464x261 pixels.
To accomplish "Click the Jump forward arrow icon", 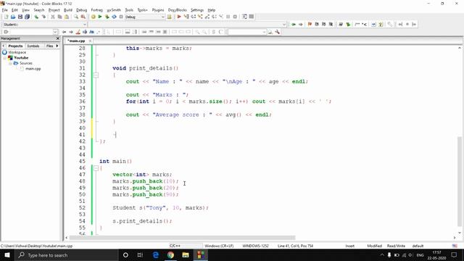I will pos(300,24).
